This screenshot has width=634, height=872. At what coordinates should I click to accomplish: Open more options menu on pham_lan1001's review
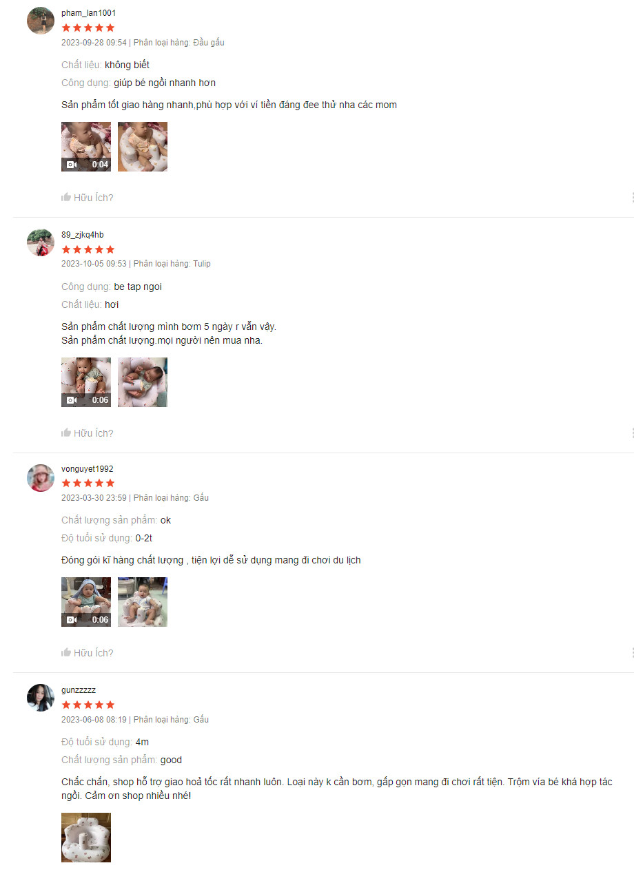click(x=632, y=198)
